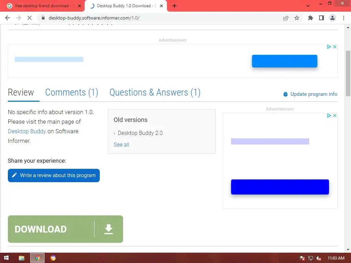This screenshot has height=263, width=351.
Task: Open Desktop Buddy 2.0 old version
Action: pos(140,133)
